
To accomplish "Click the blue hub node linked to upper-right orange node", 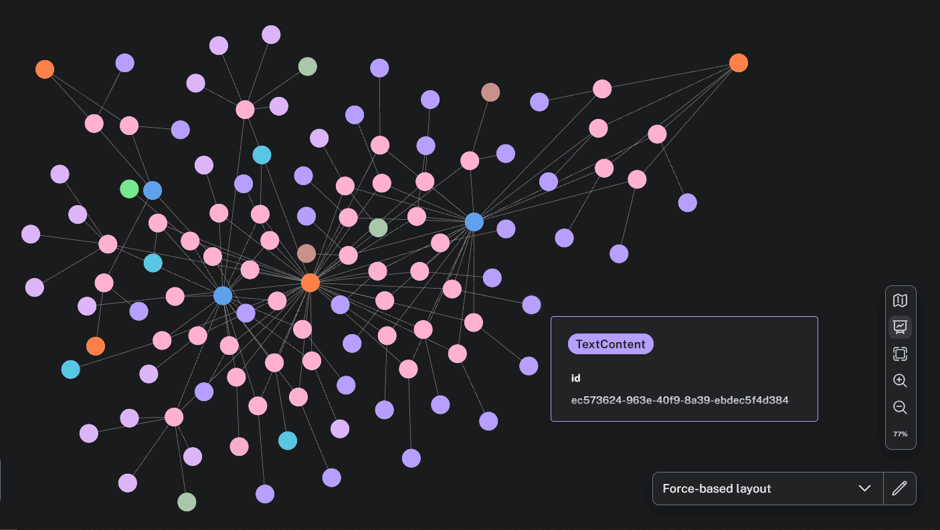I will tap(474, 222).
